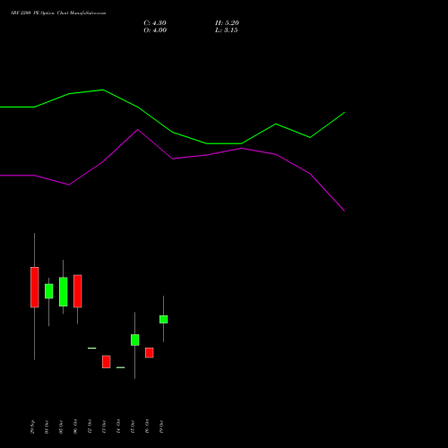Select the small green candle on 01 Oct
Viewport: 448px width, 448px height.
click(x=49, y=291)
